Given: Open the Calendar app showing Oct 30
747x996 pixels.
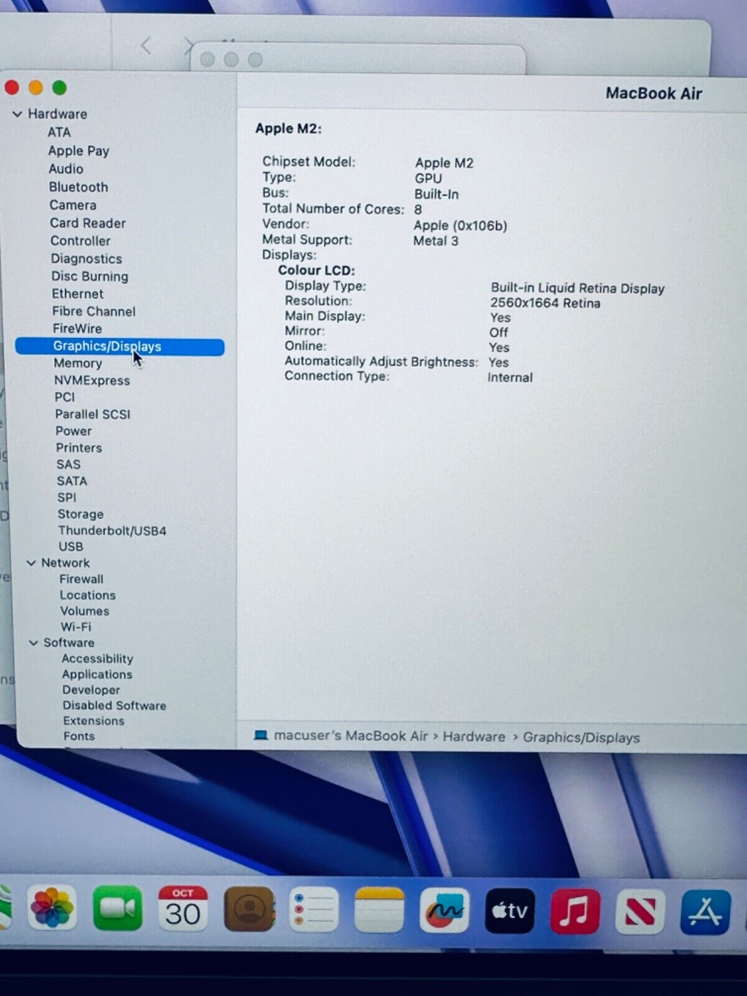Looking at the screenshot, I should coord(182,909).
